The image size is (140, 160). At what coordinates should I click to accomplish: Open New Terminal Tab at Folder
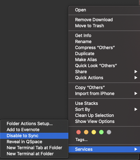(x=34, y=148)
